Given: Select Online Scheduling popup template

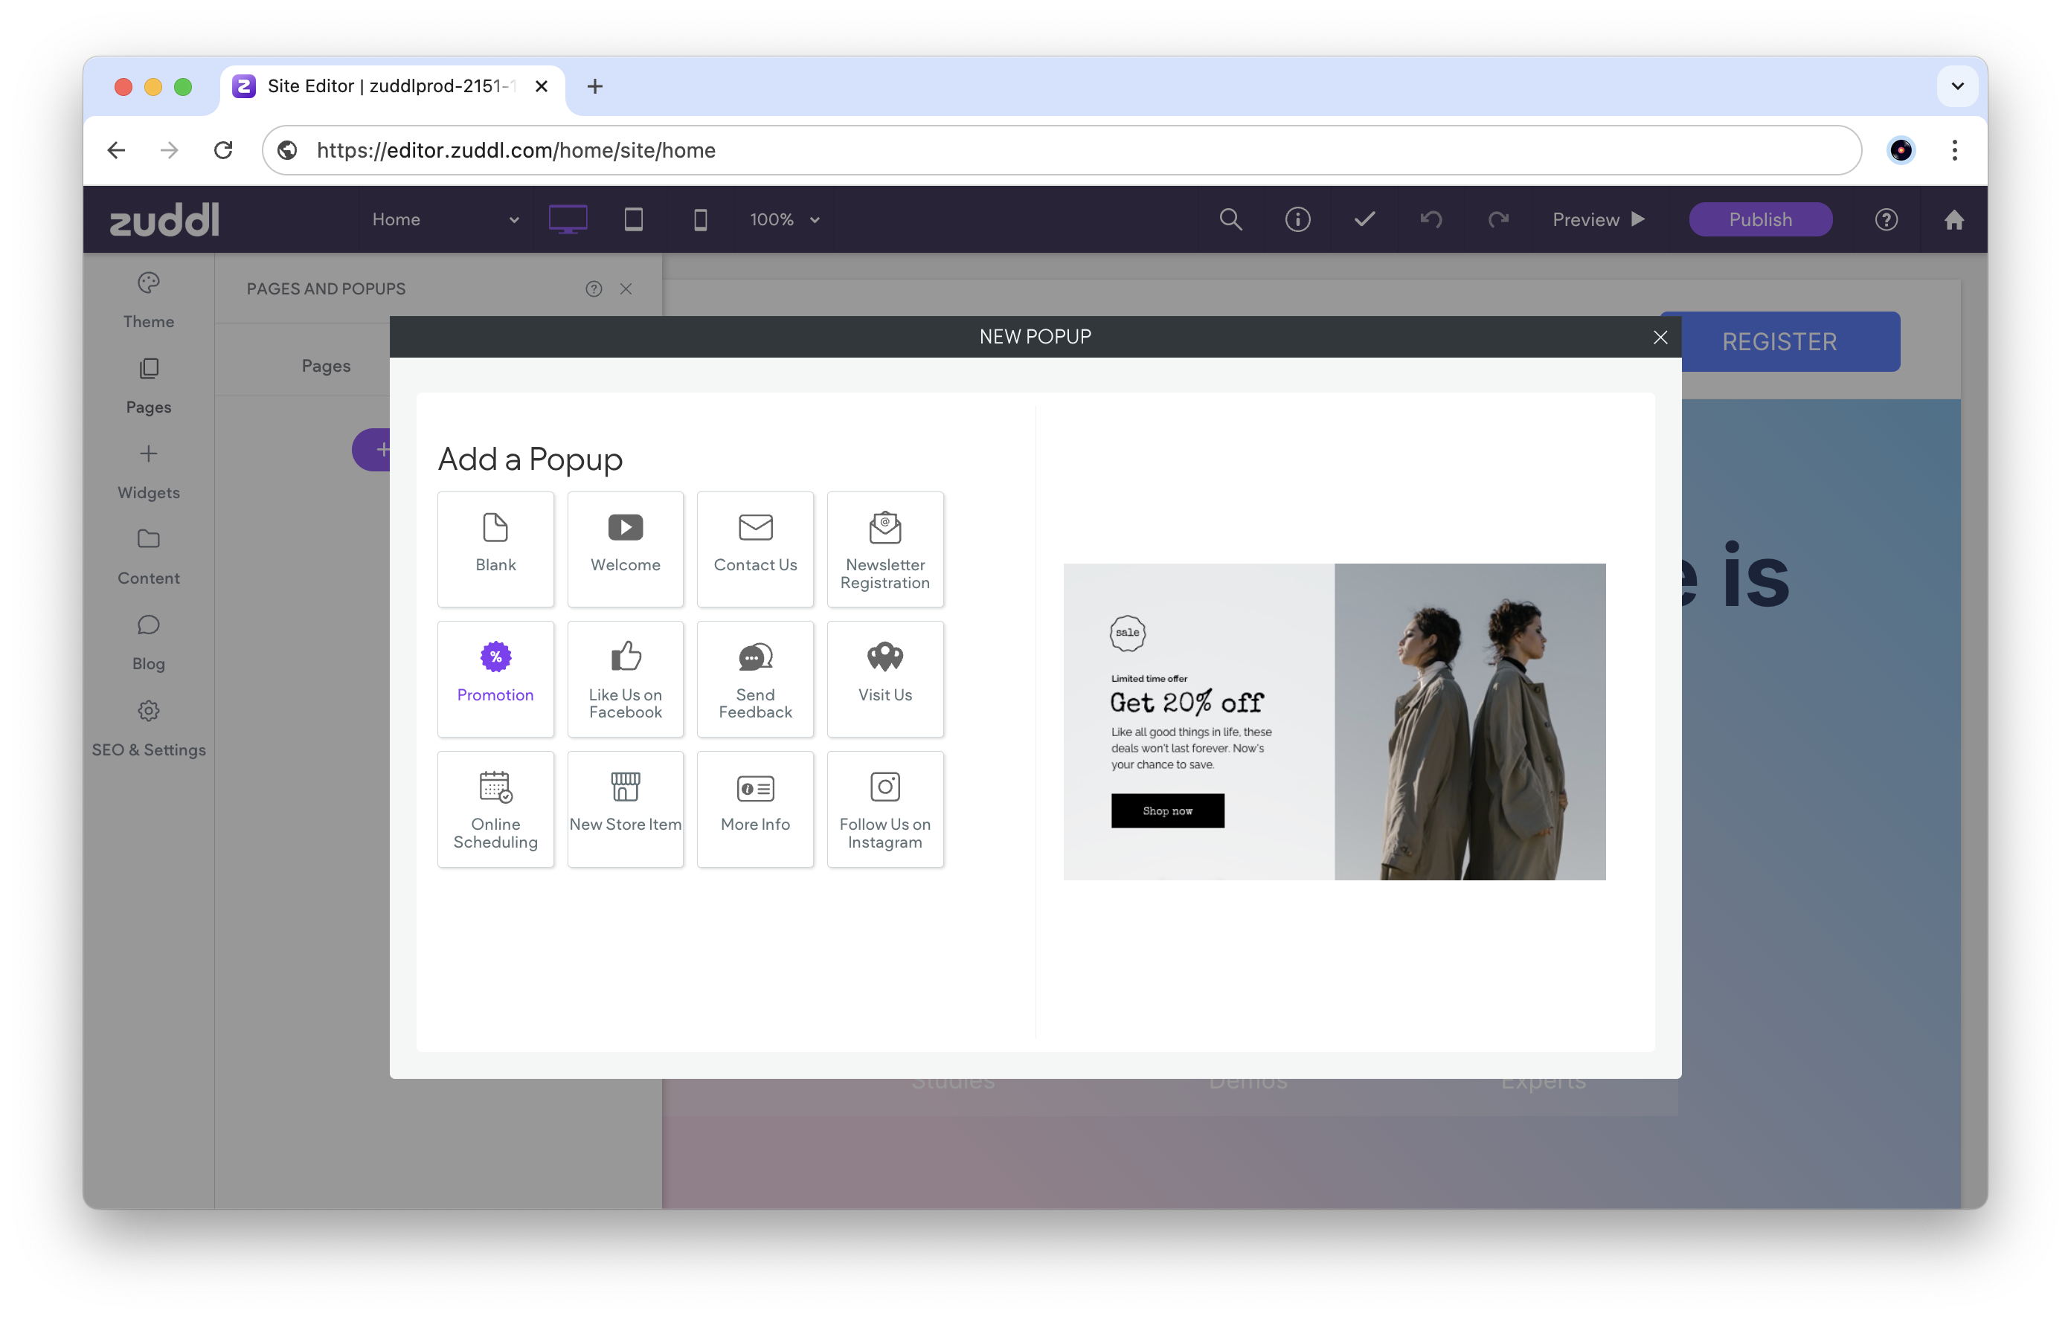Looking at the screenshot, I should [x=495, y=808].
